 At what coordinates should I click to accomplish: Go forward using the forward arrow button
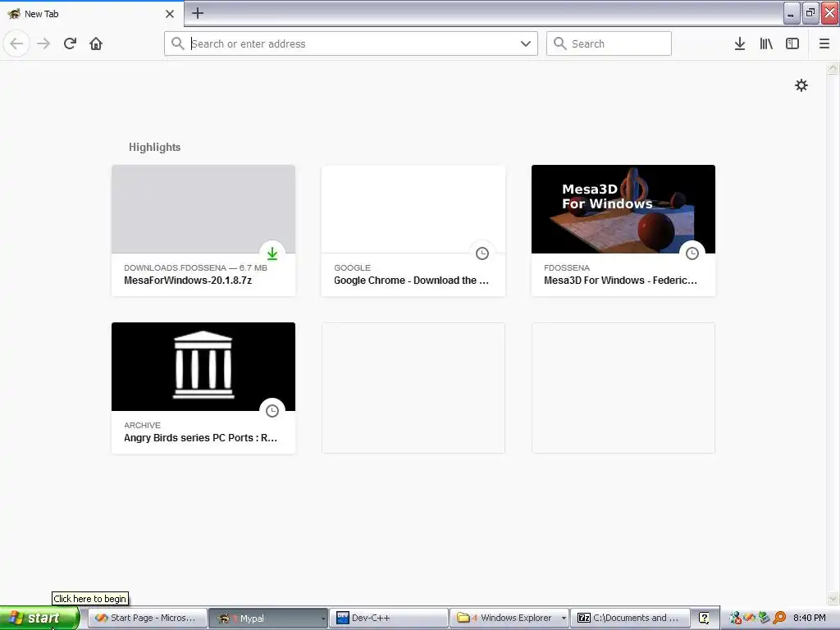43,43
